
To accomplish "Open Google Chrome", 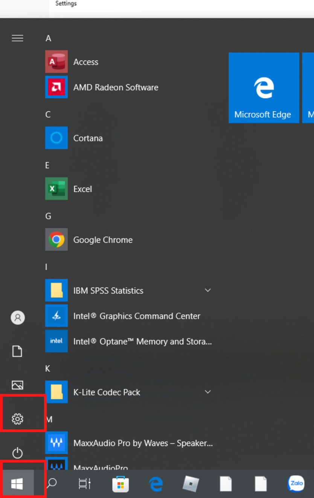I will tap(128, 239).
